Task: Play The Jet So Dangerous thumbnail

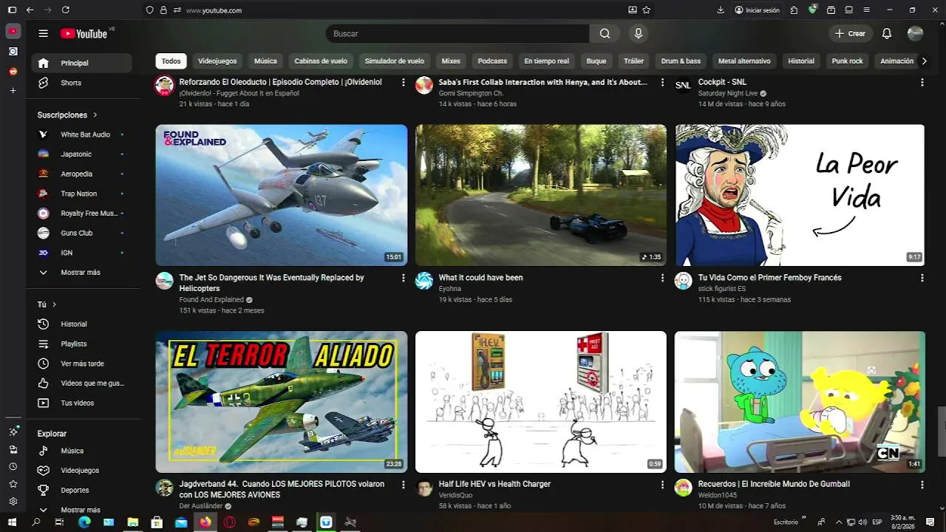Action: pos(282,195)
